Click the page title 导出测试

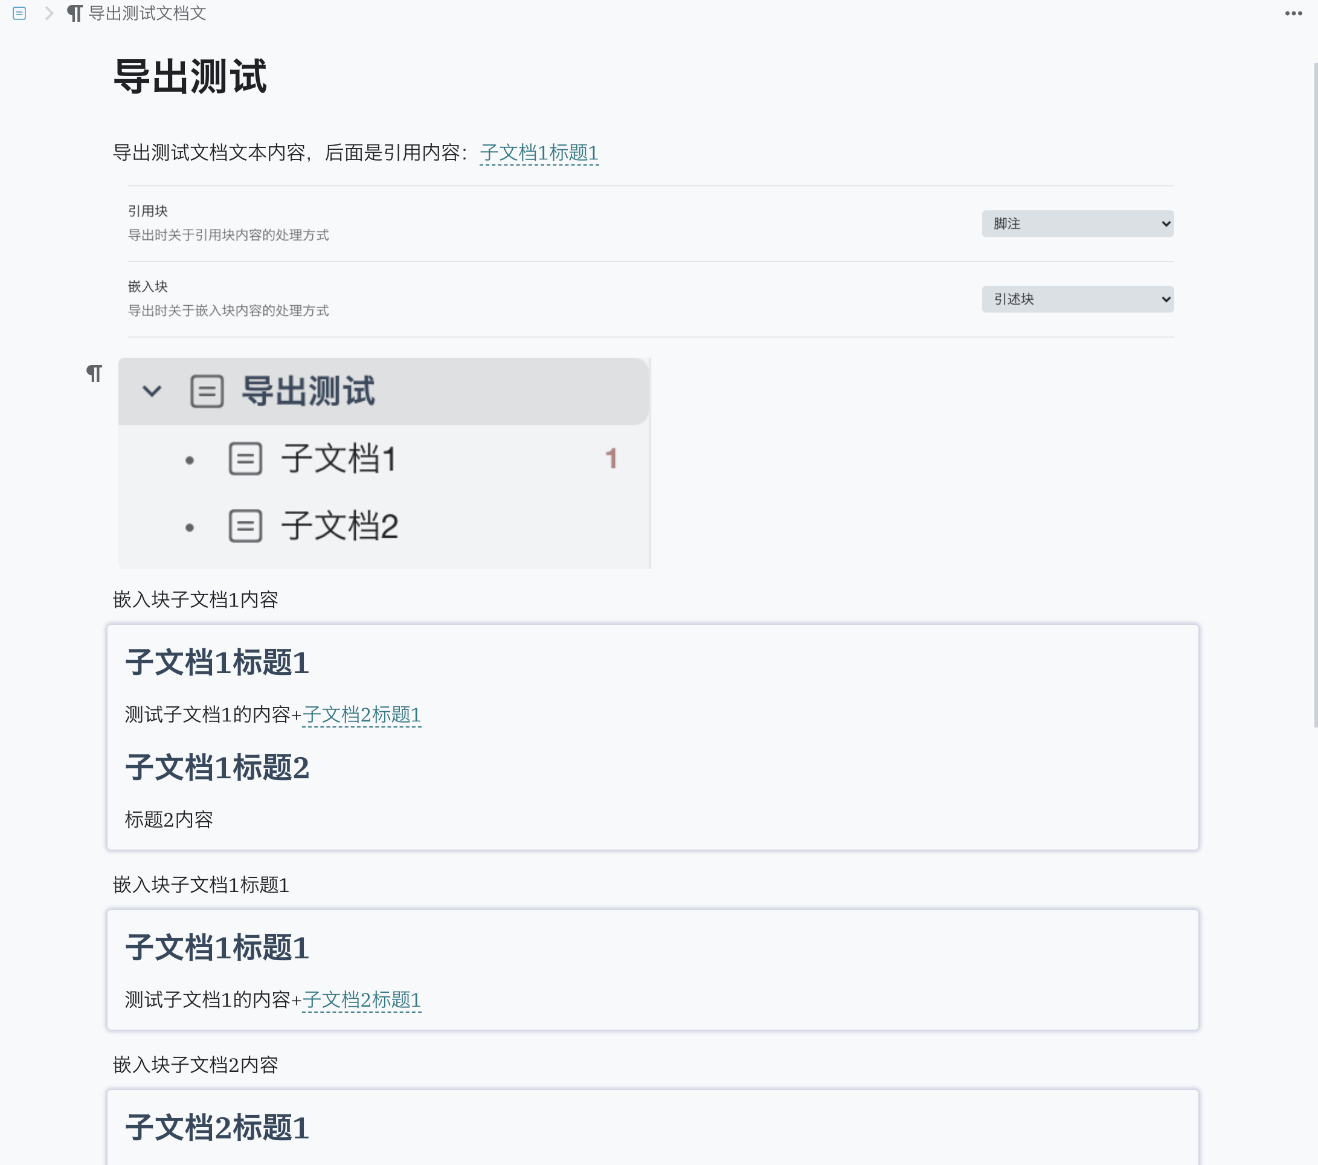click(x=190, y=76)
